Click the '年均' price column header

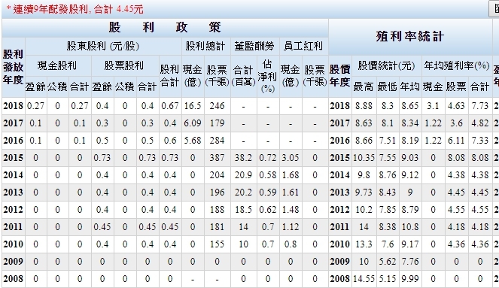point(410,86)
